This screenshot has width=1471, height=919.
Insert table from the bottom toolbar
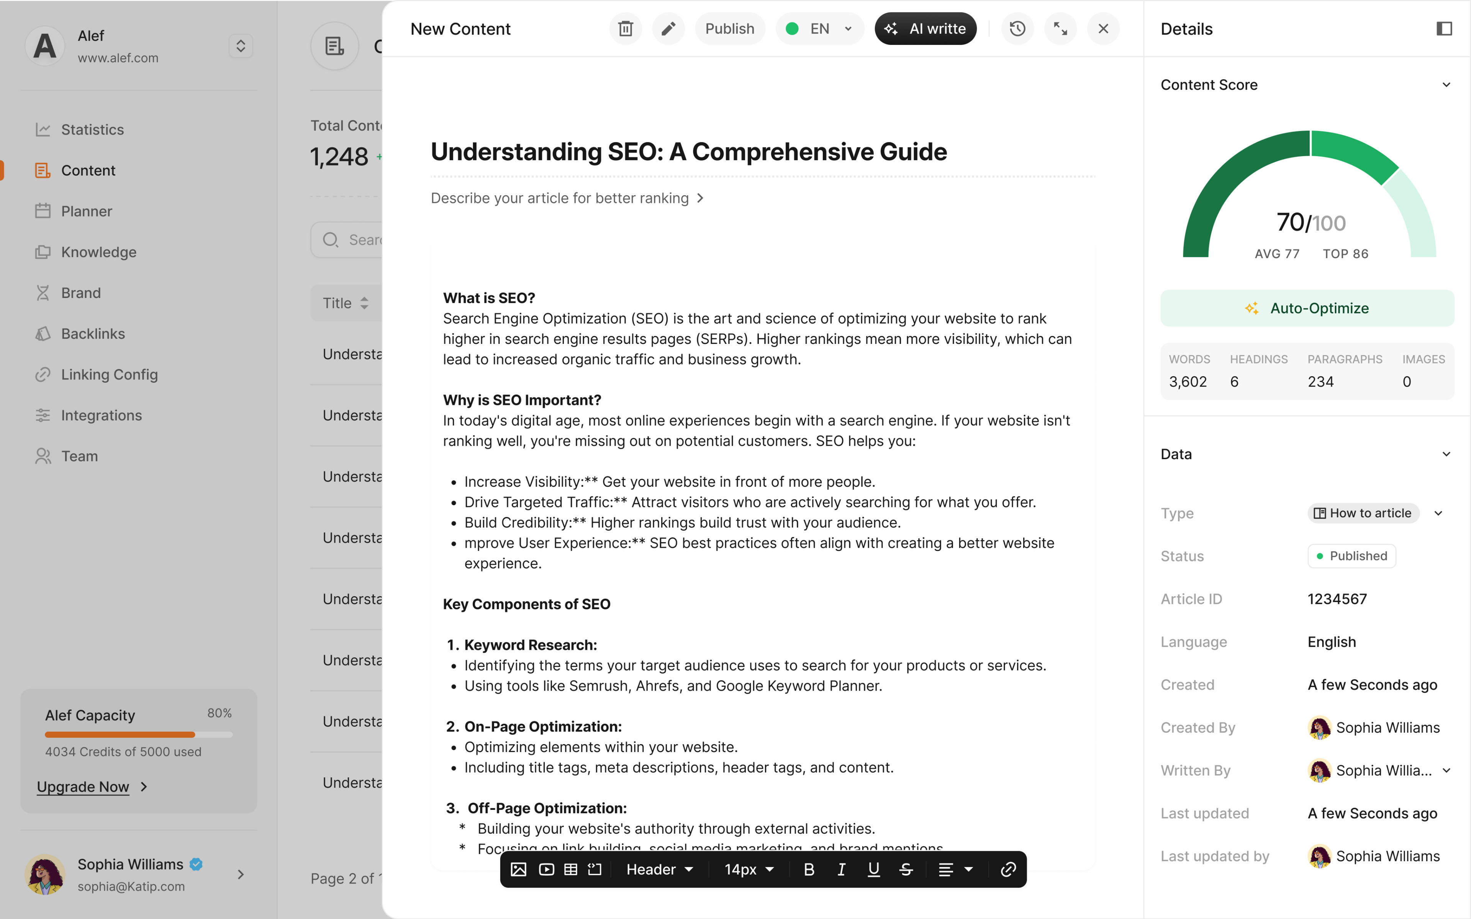(571, 869)
